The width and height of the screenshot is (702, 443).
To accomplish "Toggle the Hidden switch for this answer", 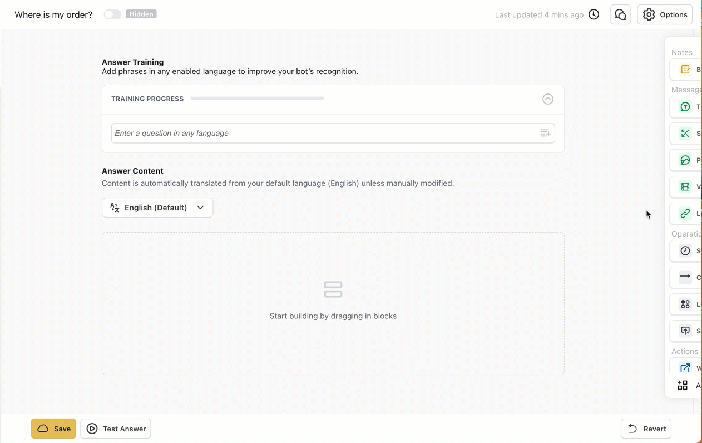I will (x=112, y=14).
